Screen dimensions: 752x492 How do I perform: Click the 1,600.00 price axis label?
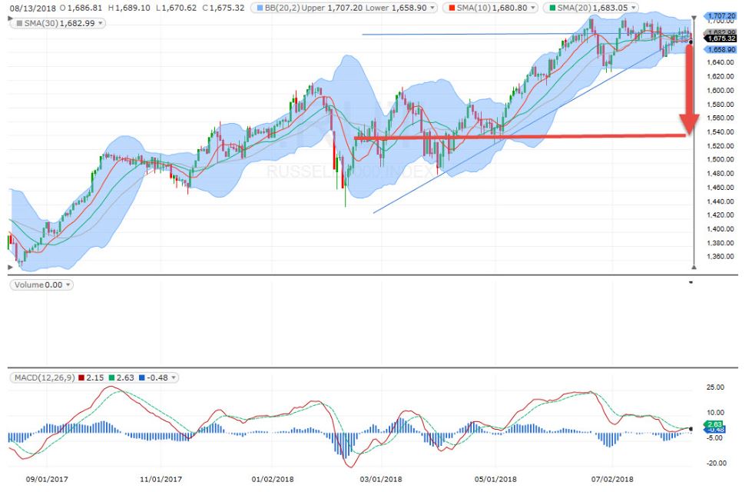pos(721,90)
